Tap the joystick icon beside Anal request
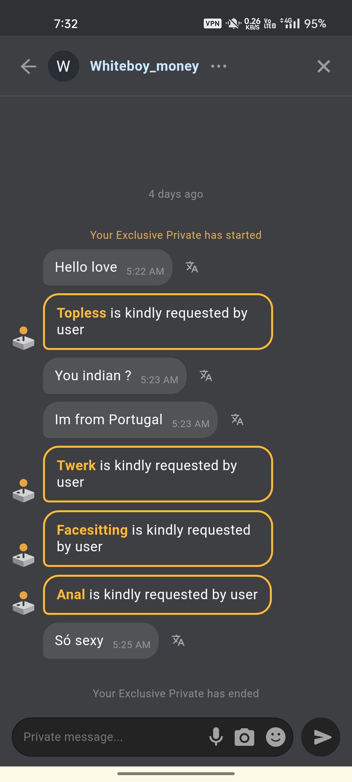This screenshot has width=352, height=782. (x=23, y=603)
